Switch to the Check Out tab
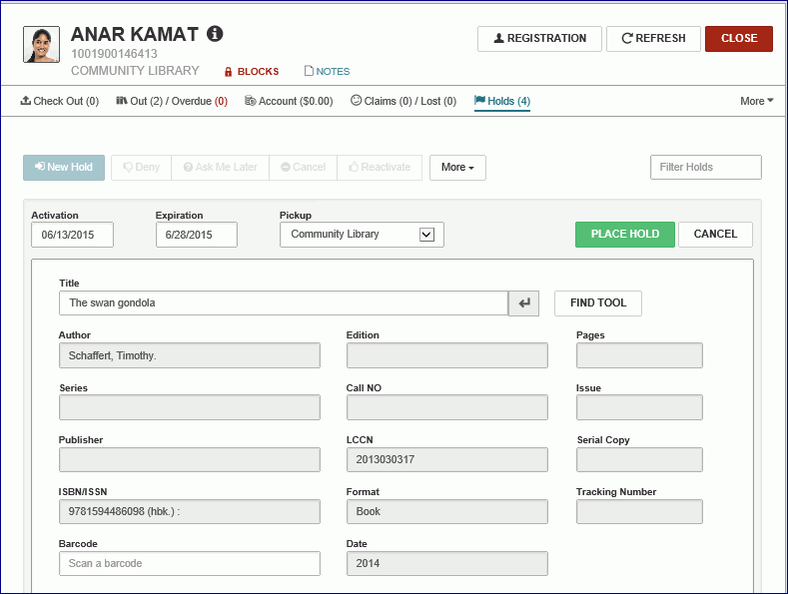 (60, 101)
